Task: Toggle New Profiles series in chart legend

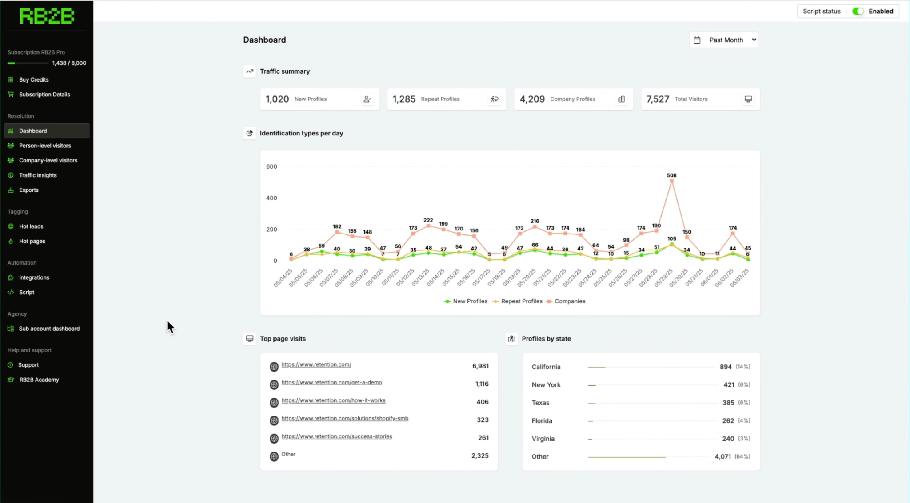Action: tap(466, 301)
